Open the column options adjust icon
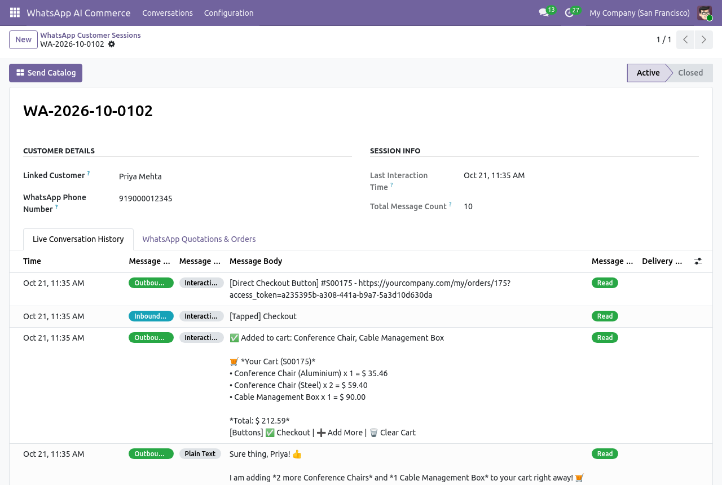This screenshot has width=722, height=485. click(698, 261)
